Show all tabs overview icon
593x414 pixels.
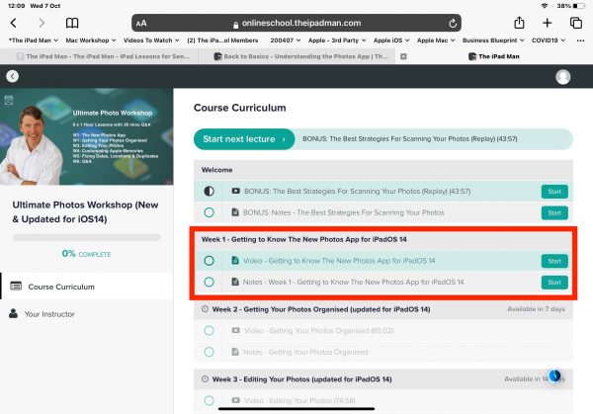point(575,23)
